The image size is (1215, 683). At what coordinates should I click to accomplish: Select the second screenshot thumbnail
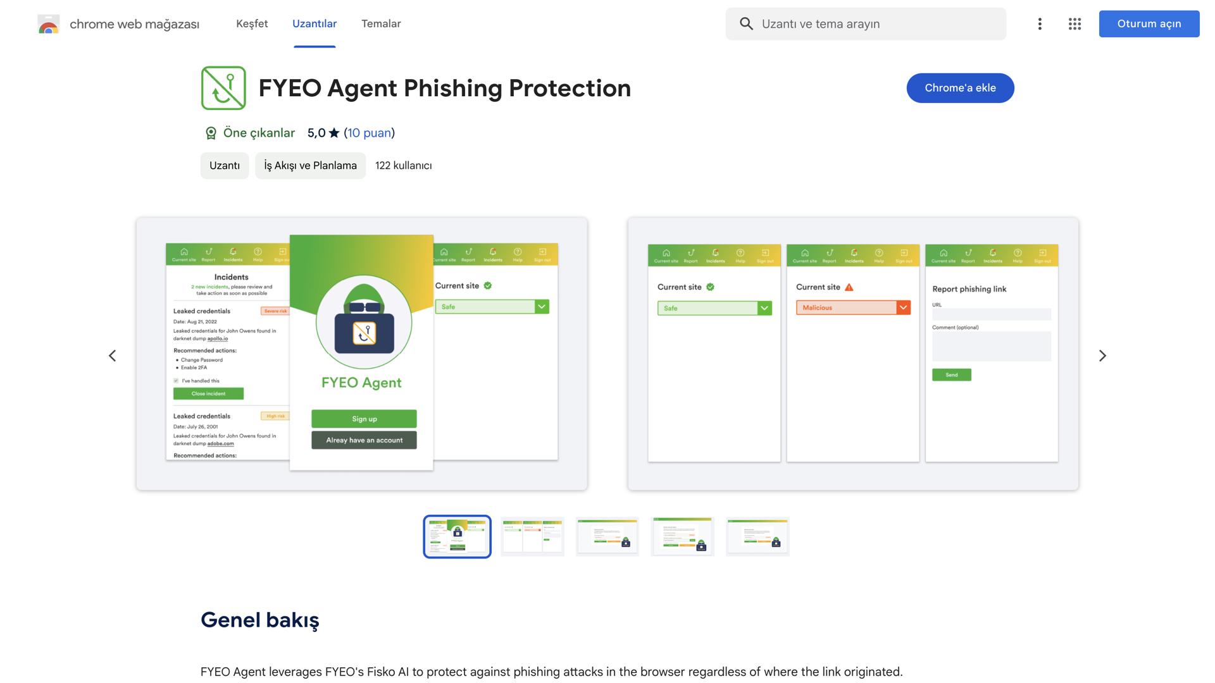pos(532,536)
